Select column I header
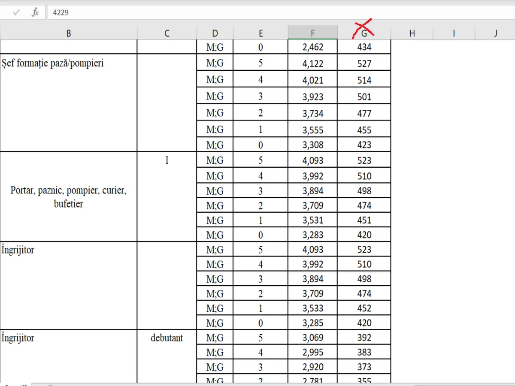 (454, 33)
